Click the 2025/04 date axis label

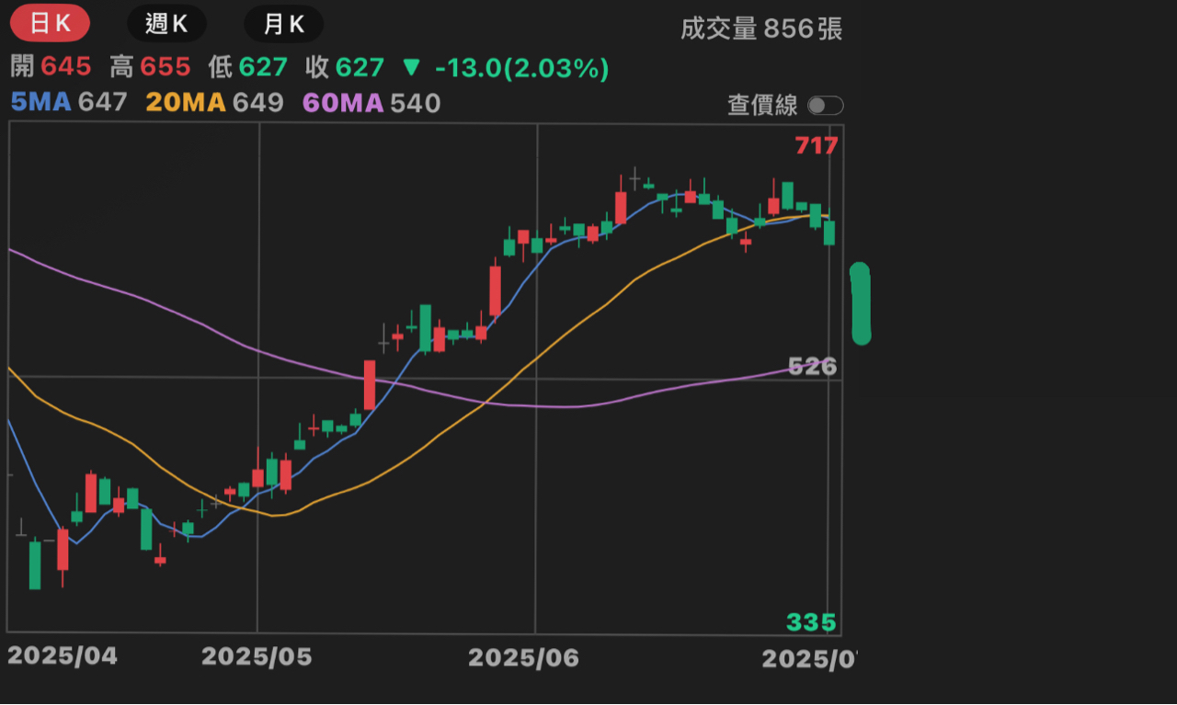coord(63,656)
